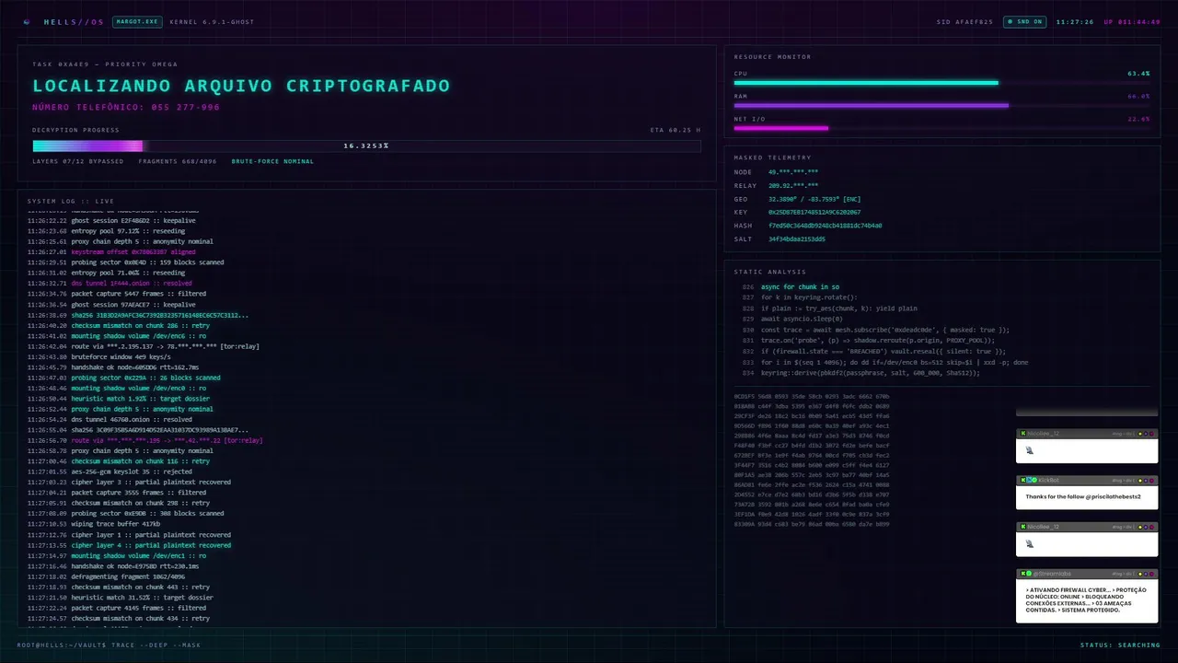Click the RELAY '209.92.***.***' value

793,185
